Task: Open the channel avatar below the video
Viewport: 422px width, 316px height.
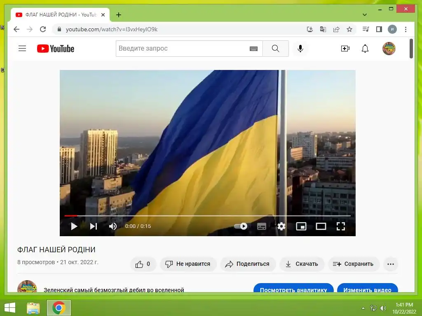Action: 27,286
